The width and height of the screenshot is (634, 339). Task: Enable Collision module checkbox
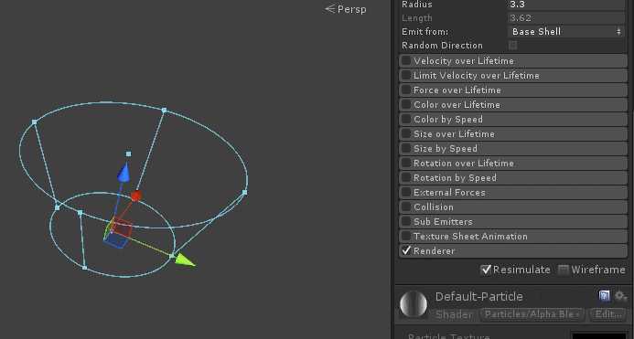[405, 207]
